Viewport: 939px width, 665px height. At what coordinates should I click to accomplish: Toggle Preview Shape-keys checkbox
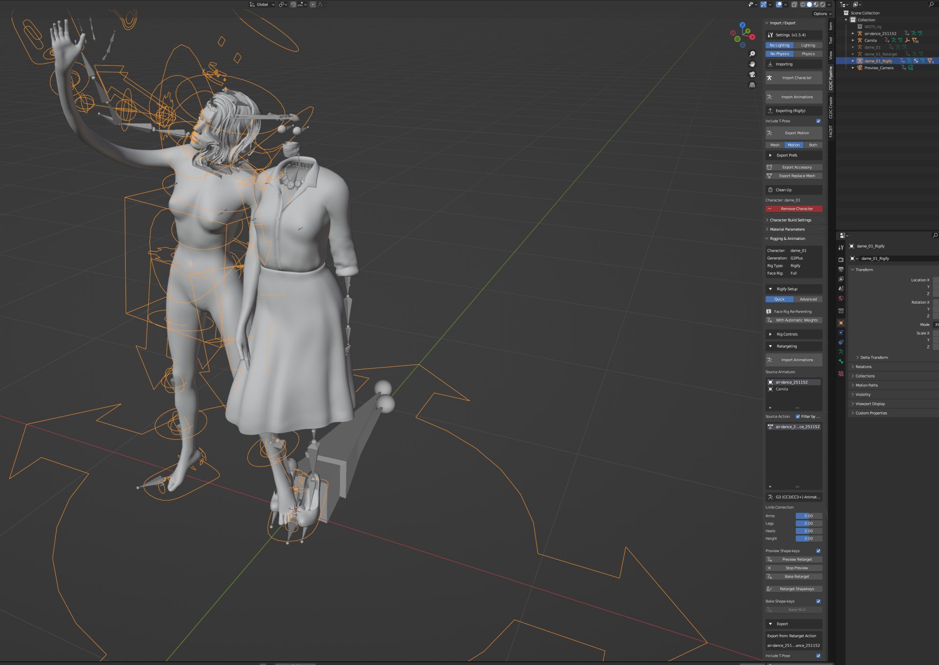pos(818,551)
